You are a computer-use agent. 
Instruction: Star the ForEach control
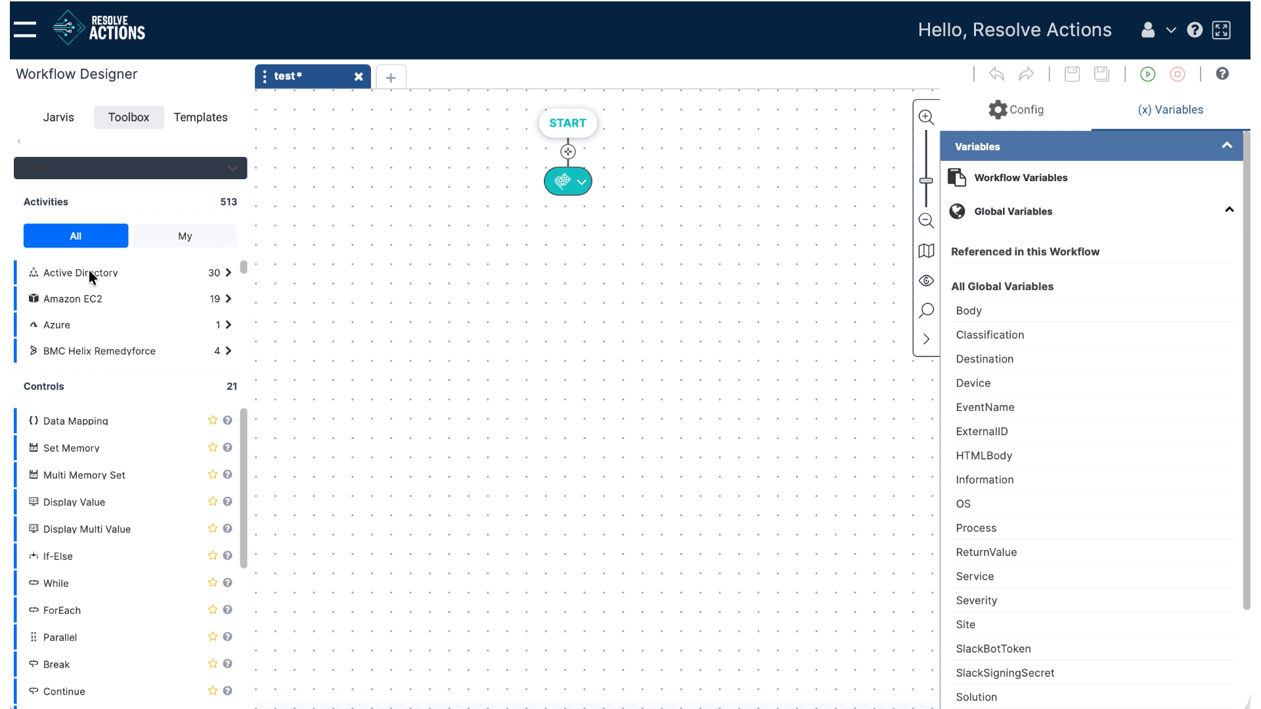[211, 609]
